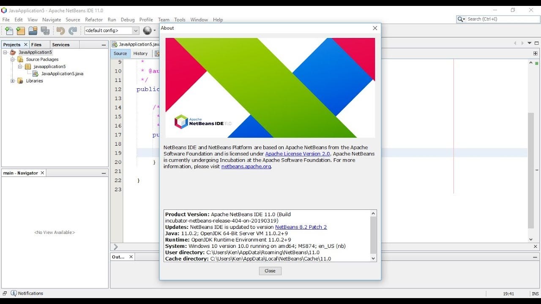The width and height of the screenshot is (541, 304).
Task: Expand the Libraries node
Action: [x=13, y=81]
